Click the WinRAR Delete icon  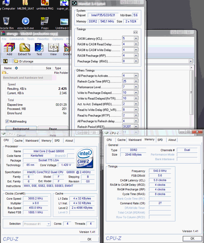(x=67, y=49)
